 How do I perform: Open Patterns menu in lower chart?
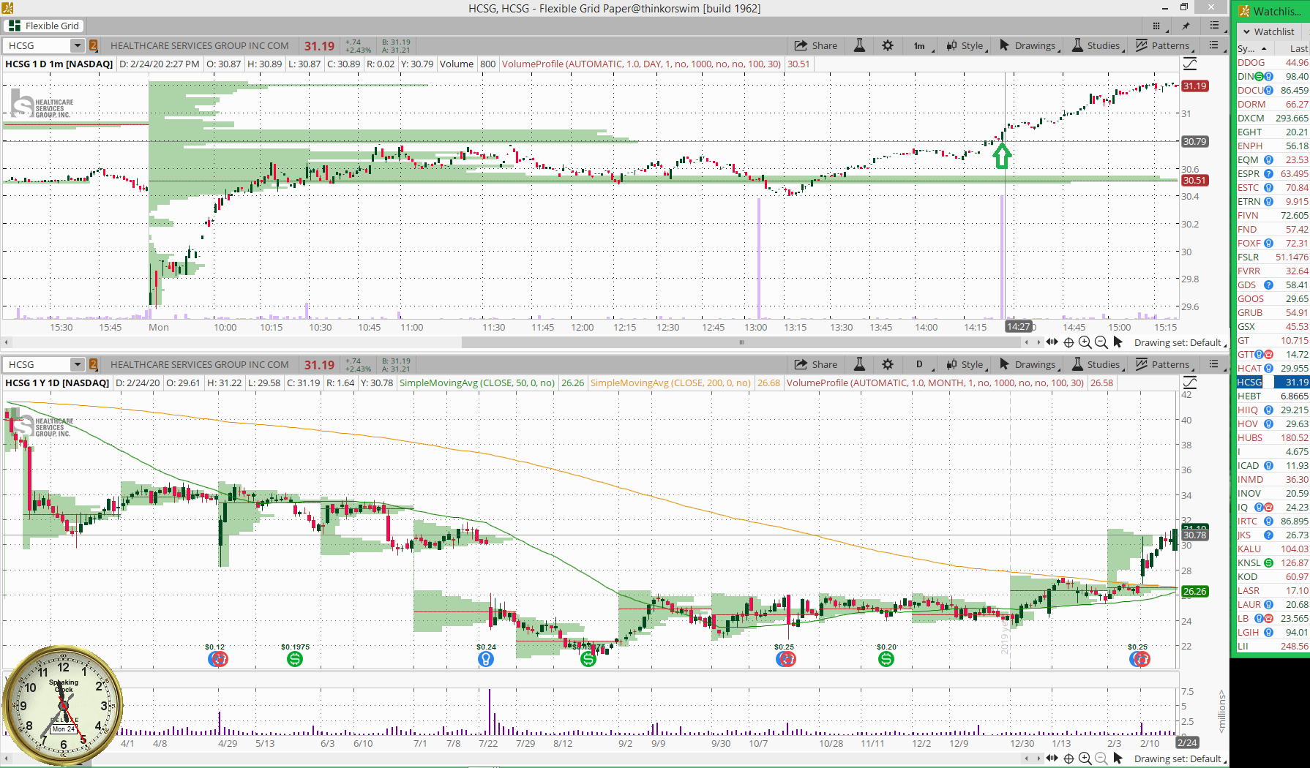pos(1164,364)
